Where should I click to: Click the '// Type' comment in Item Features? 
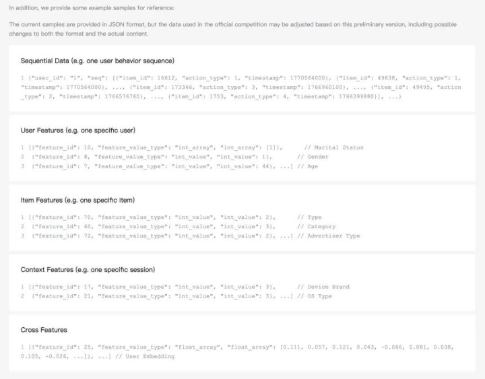pyautogui.click(x=309, y=217)
